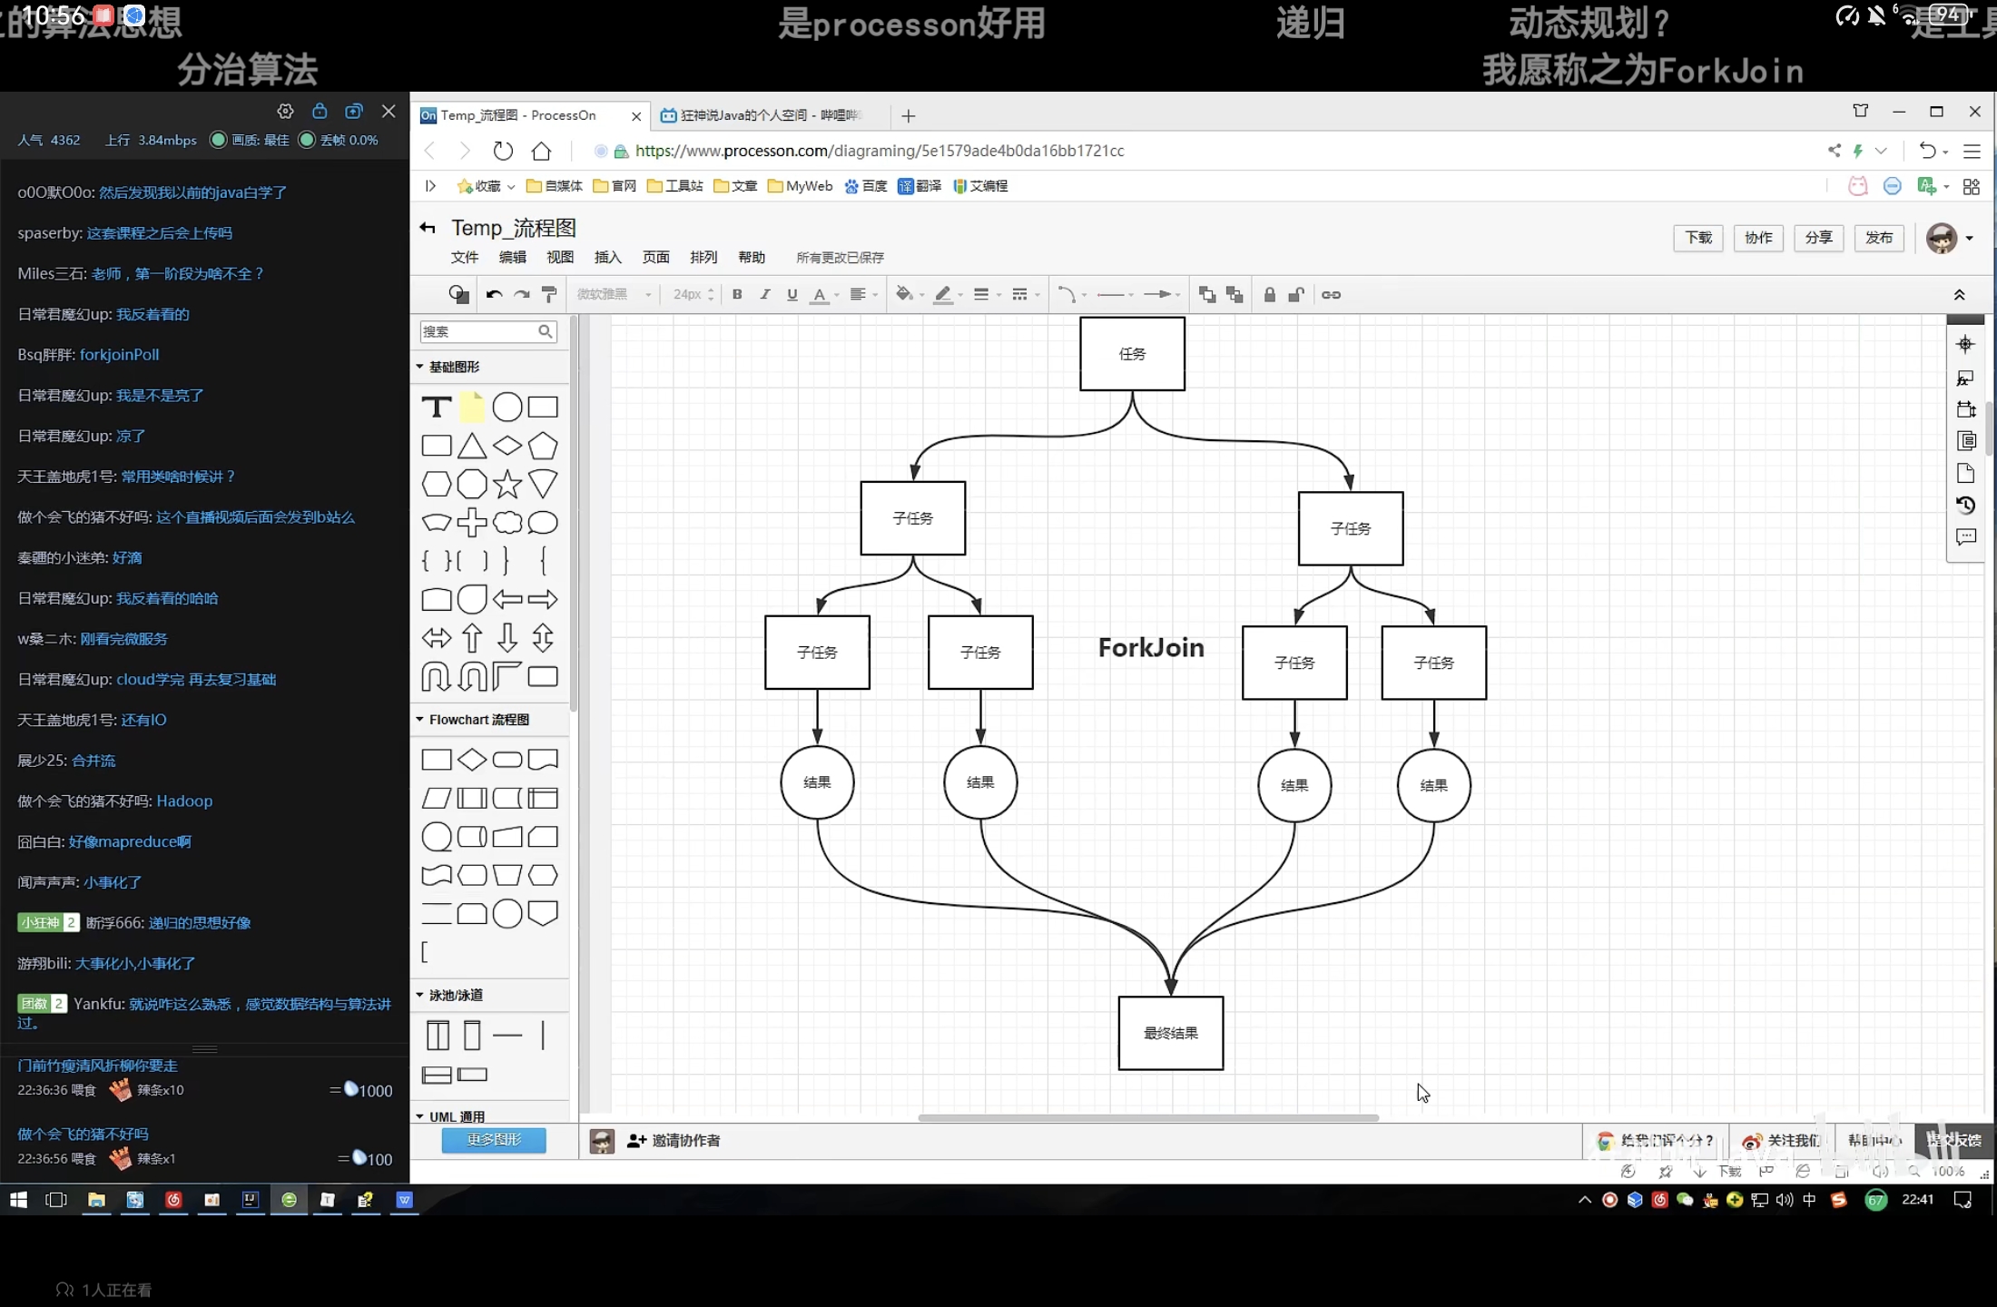Screen dimensions: 1997x1307
Task: Toggle underline formatting
Action: (x=792, y=295)
